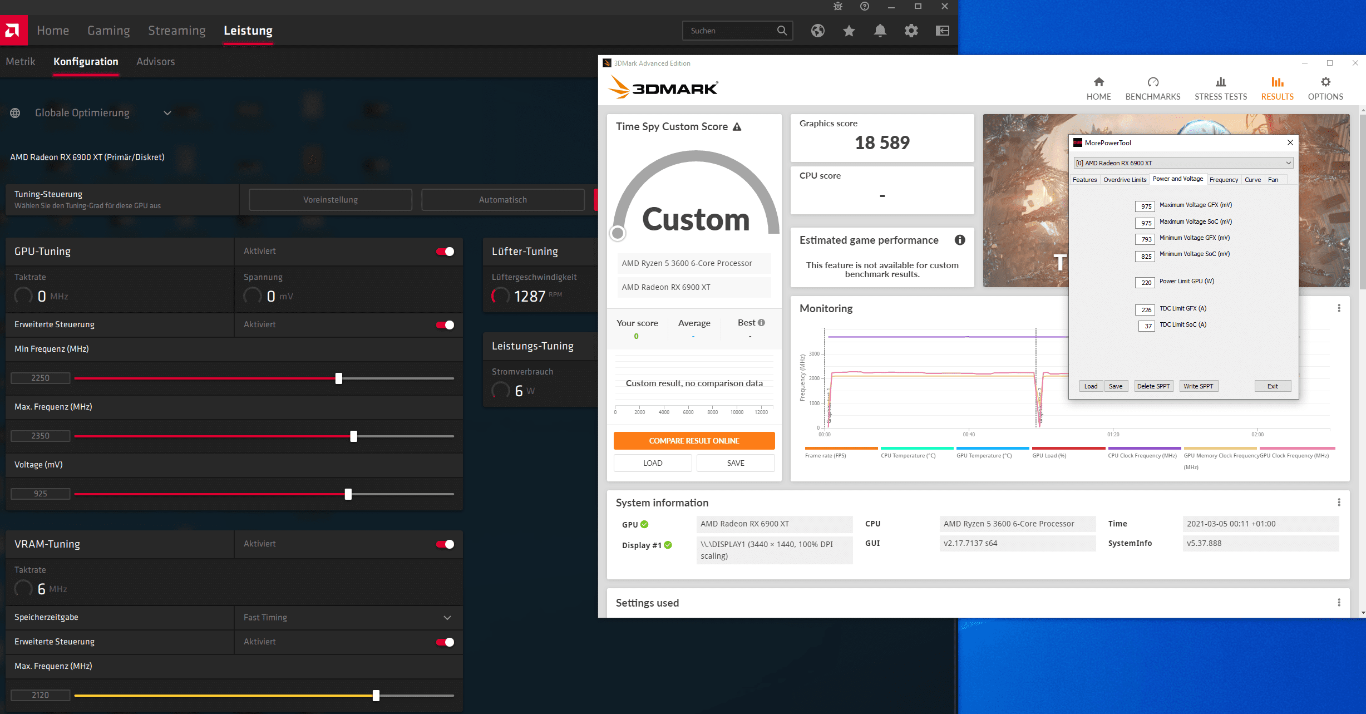The width and height of the screenshot is (1366, 714).
Task: Select the Frequency tab in MorePowerTool
Action: click(1224, 180)
